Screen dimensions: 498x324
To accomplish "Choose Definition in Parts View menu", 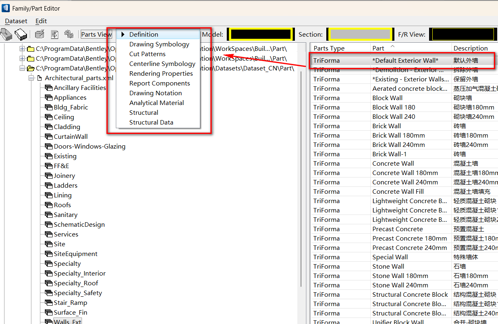I will [x=158, y=34].
